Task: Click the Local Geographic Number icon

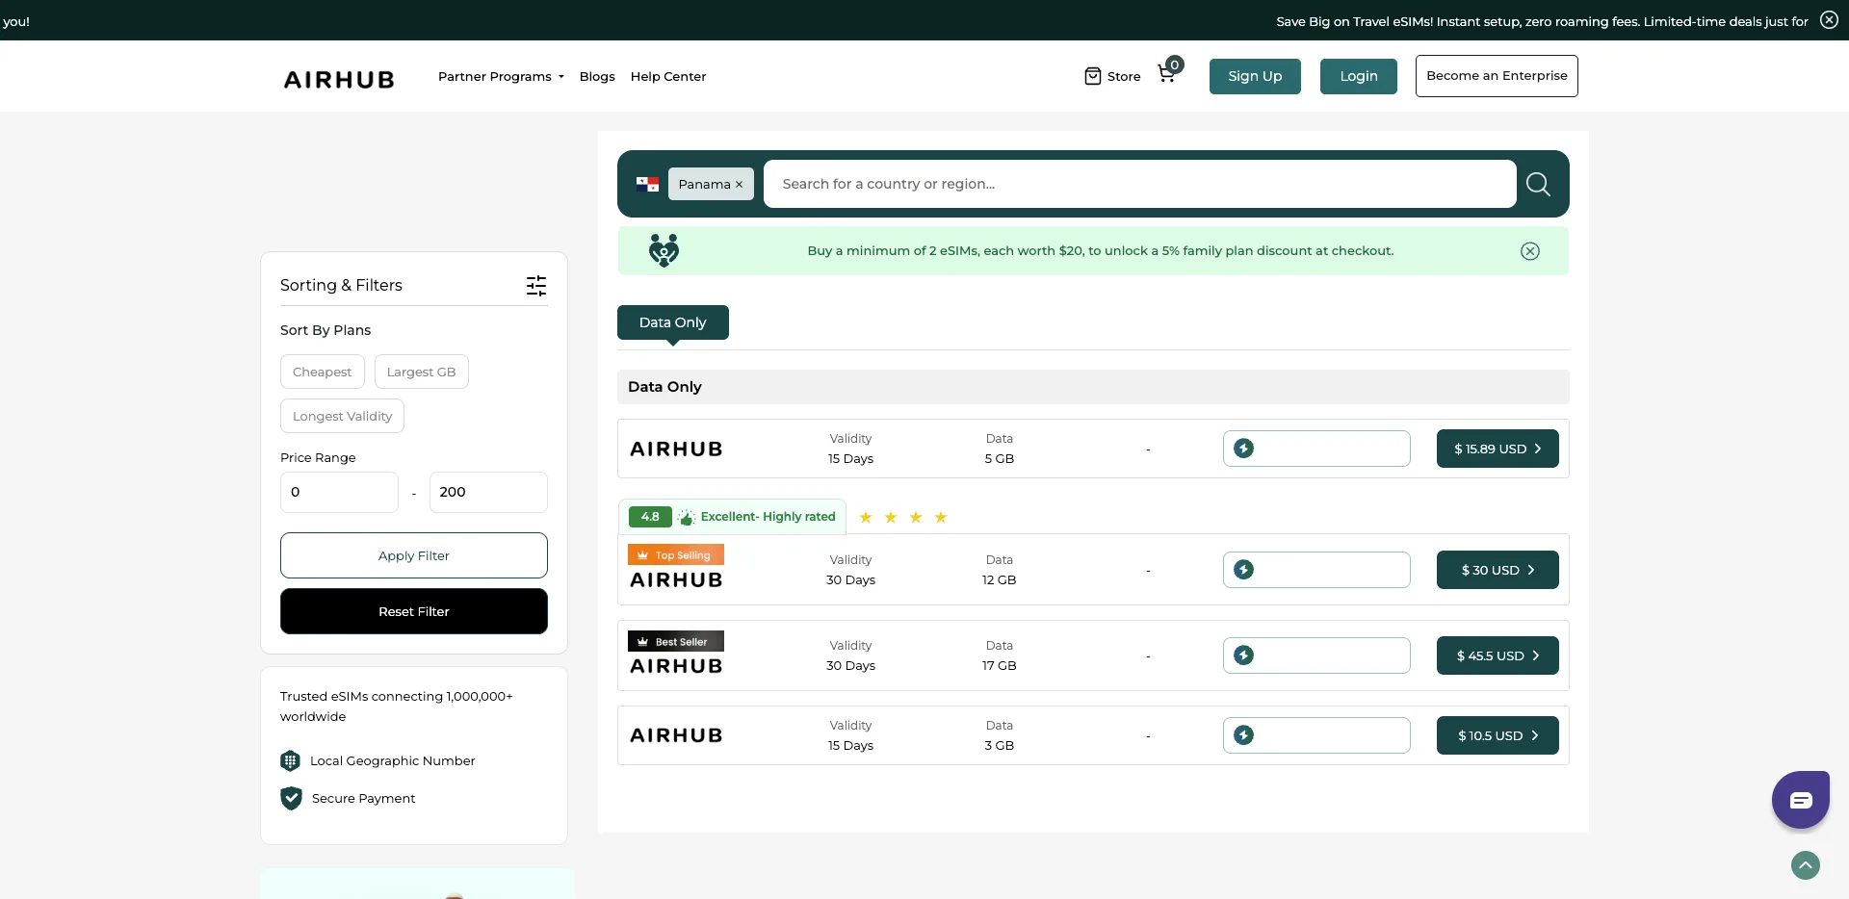Action: tap(290, 760)
